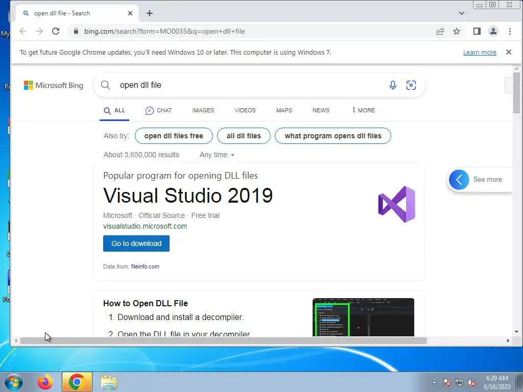Open Learn more link about updates
523x392 pixels.
(480, 53)
